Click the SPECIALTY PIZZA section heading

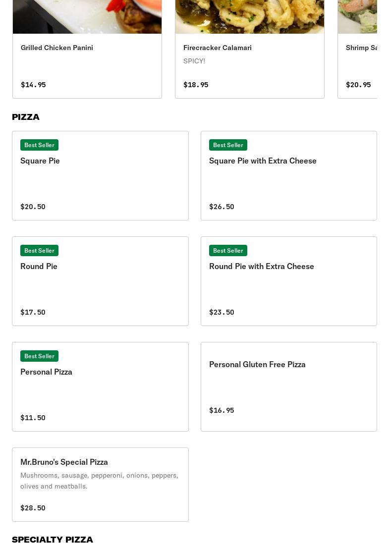click(x=53, y=540)
